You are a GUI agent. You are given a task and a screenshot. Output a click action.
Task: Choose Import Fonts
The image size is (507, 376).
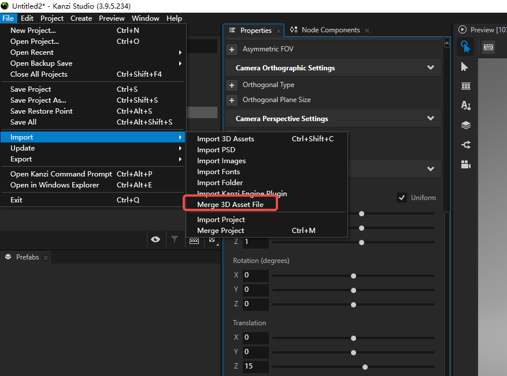267,171
